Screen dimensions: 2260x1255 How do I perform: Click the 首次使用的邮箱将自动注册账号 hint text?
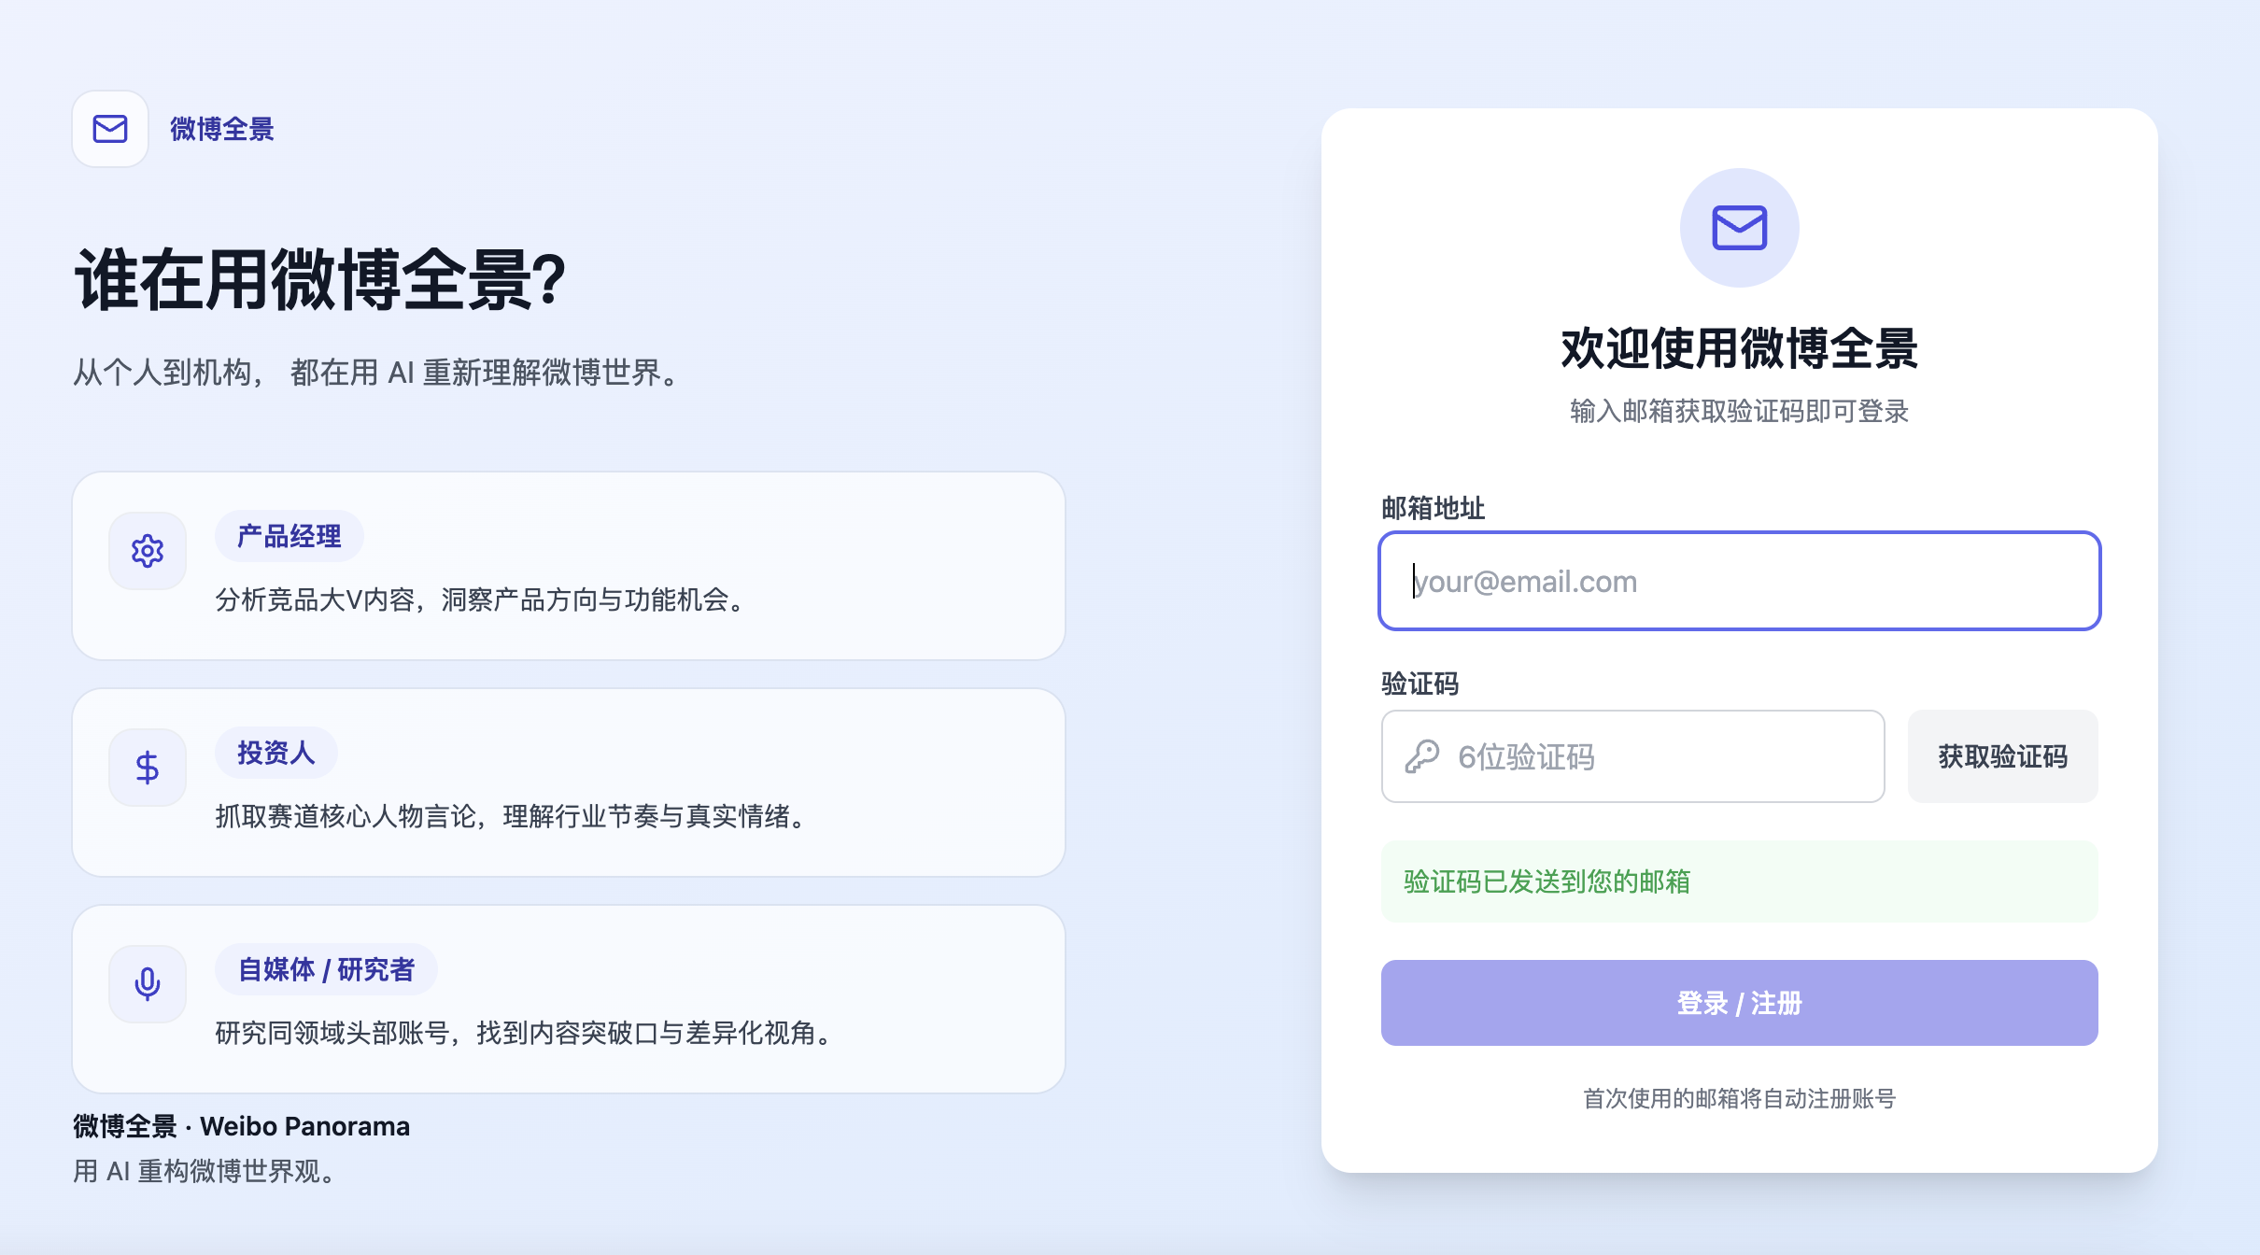click(1739, 1098)
